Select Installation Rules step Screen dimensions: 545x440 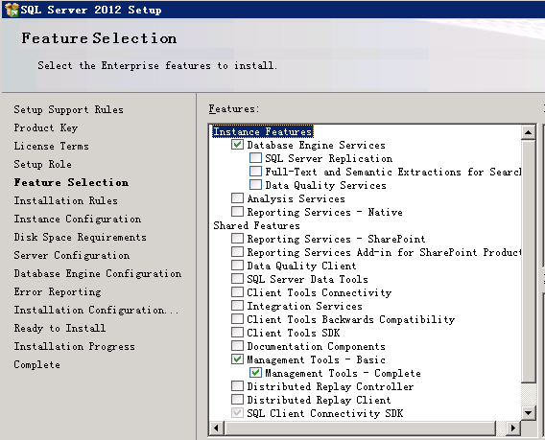[x=65, y=200]
